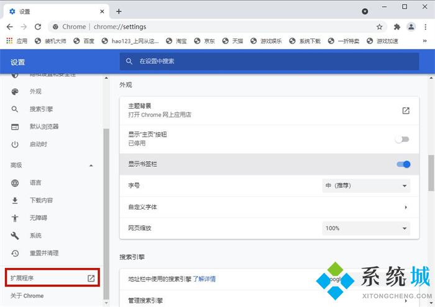Screen dimensions: 435x307
Task: Click the site info icon beside Chrome in address bar
Action: point(55,27)
